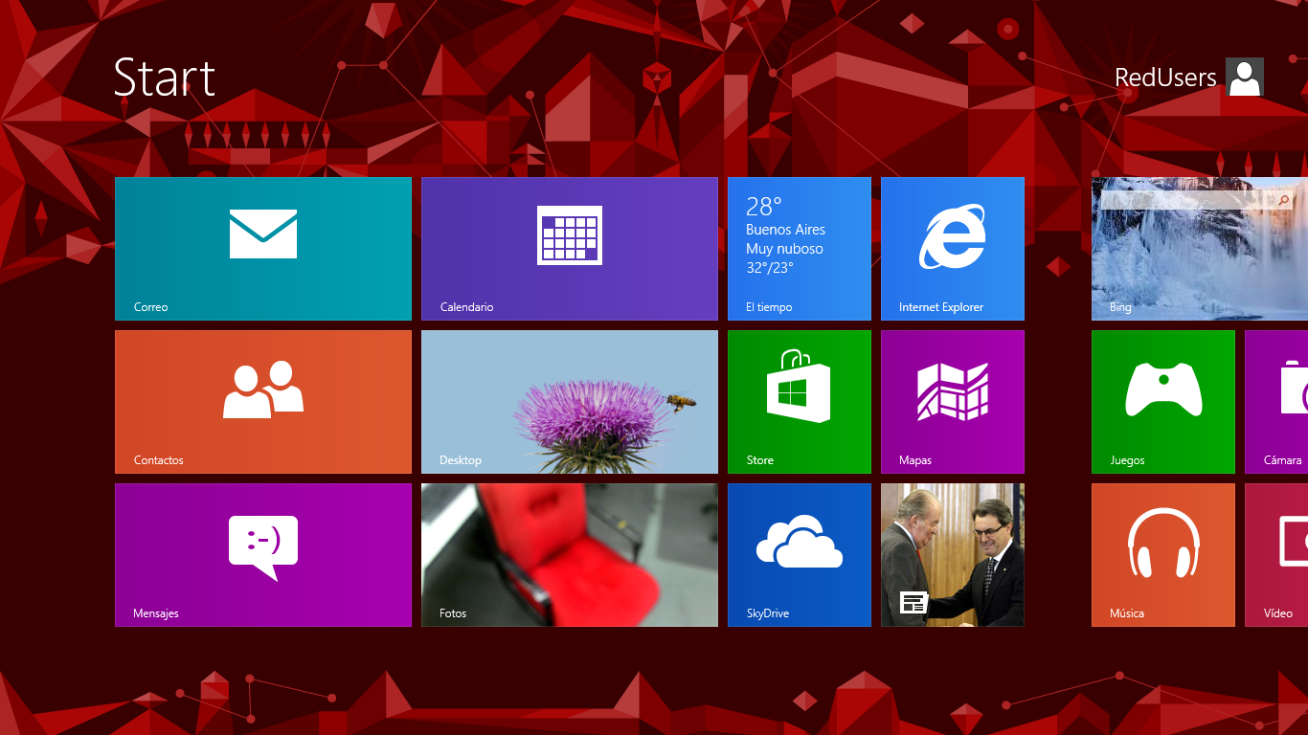Click the 'Juegos' tile label
1308x735 pixels.
[x=1127, y=460]
